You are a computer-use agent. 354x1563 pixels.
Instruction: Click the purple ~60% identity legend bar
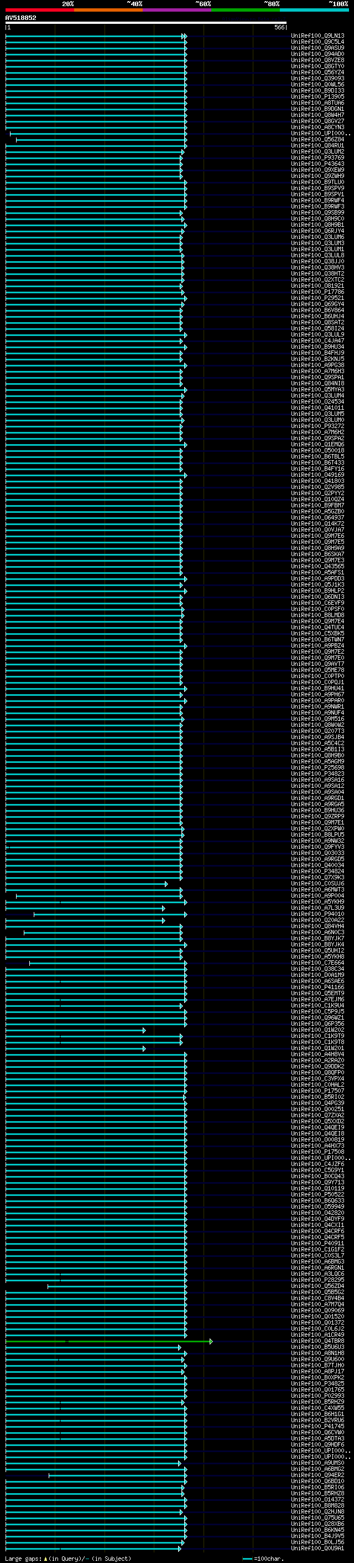[176, 10]
